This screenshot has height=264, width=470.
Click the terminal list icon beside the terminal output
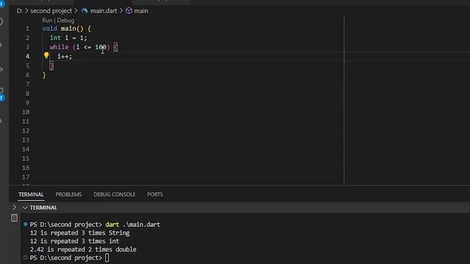point(14,218)
